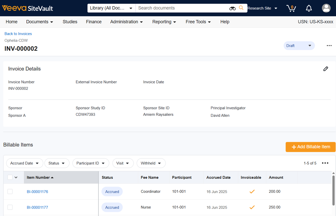Image resolution: width=336 pixels, height=216 pixels.
Task: Edit Invoice Details with pencil icon
Action: [325, 69]
